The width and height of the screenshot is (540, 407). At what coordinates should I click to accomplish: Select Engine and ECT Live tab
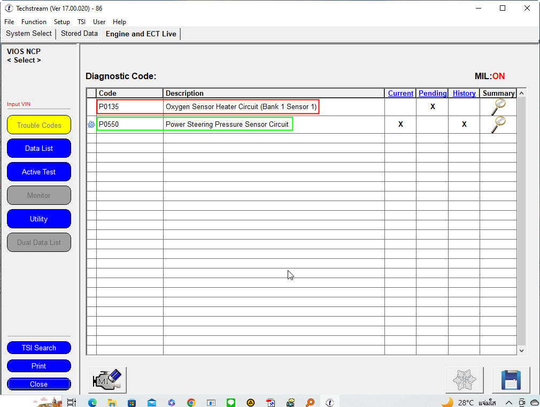click(x=141, y=34)
